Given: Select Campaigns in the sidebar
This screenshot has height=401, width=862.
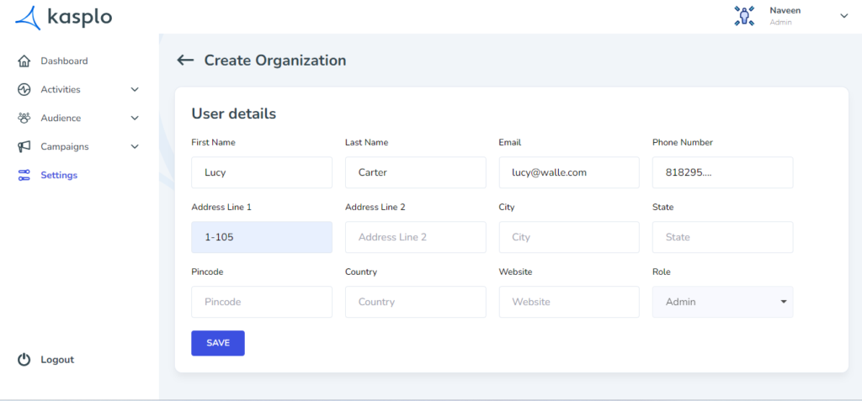Looking at the screenshot, I should pos(64,146).
